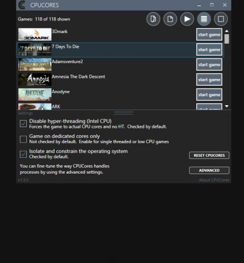Click the RESET CPUCORES button

(209, 155)
